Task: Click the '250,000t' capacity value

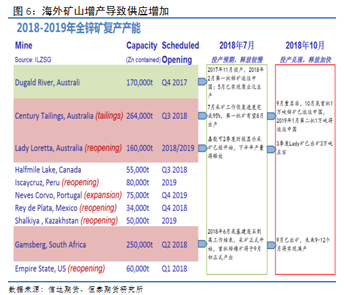Action: click(x=139, y=245)
